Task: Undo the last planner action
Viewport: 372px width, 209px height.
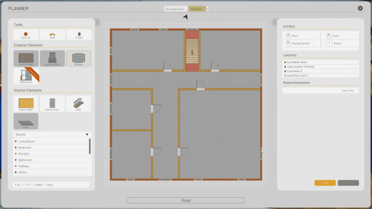Action: tap(52, 34)
